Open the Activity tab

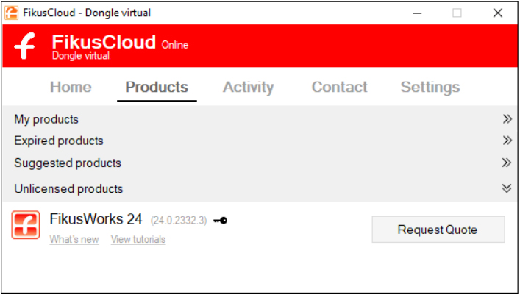[x=248, y=87]
